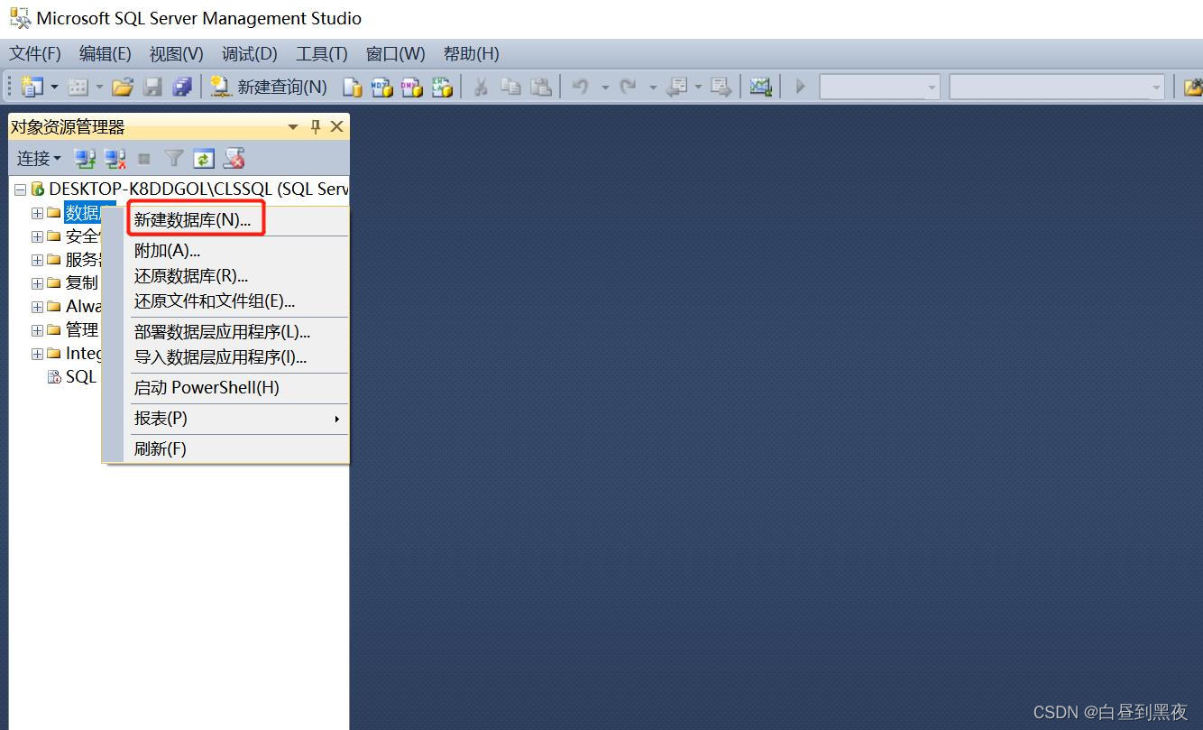This screenshot has height=730, width=1203.
Task: Click the Redo arrow icon
Action: (x=629, y=87)
